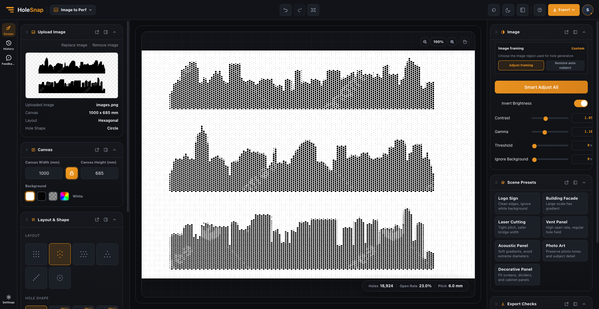Toggle dark mode with the moon icon
Image resolution: width=599 pixels, height=309 pixels.
pos(508,10)
